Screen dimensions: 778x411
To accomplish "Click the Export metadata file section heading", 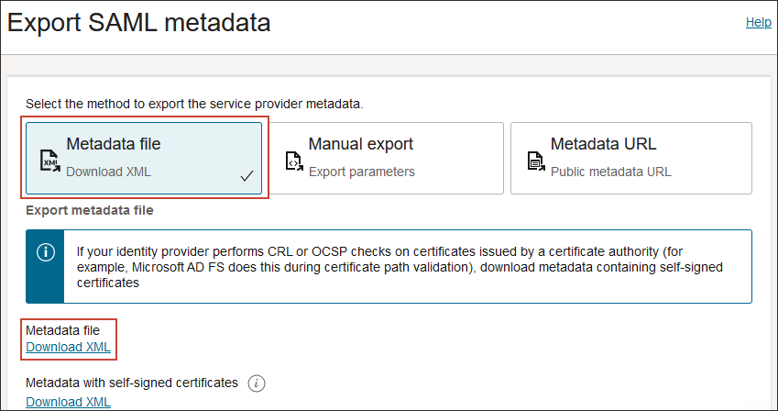I will 89,210.
